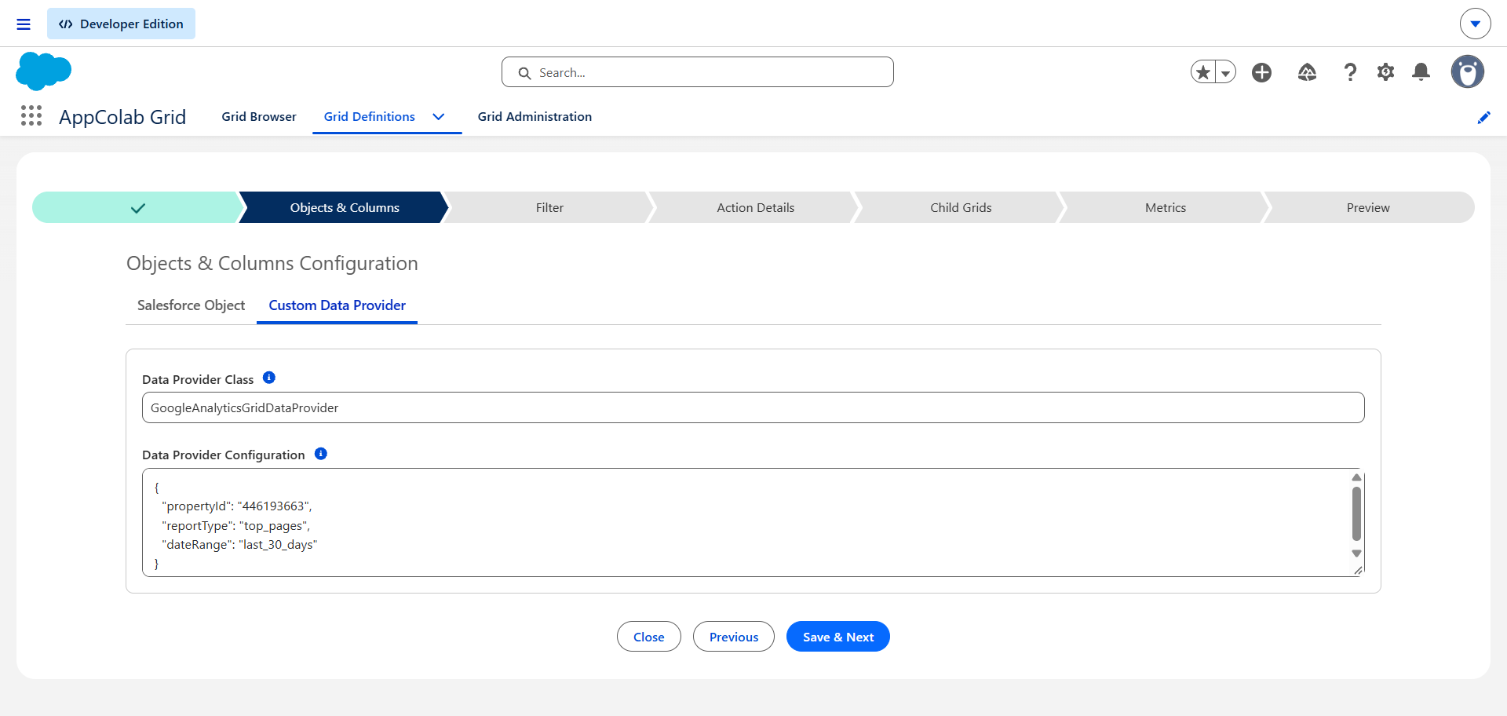Jump to the Metrics step
Screen dimensions: 1507x716
click(1166, 207)
